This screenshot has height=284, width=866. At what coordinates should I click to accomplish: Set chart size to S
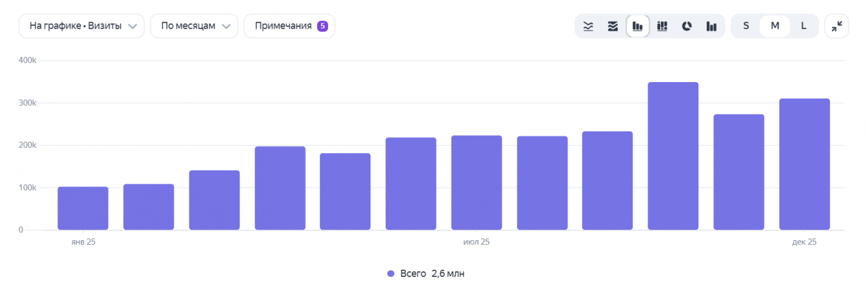pyautogui.click(x=746, y=26)
